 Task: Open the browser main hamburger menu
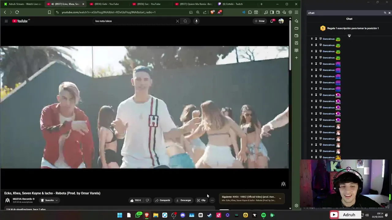pyautogui.click(x=296, y=12)
